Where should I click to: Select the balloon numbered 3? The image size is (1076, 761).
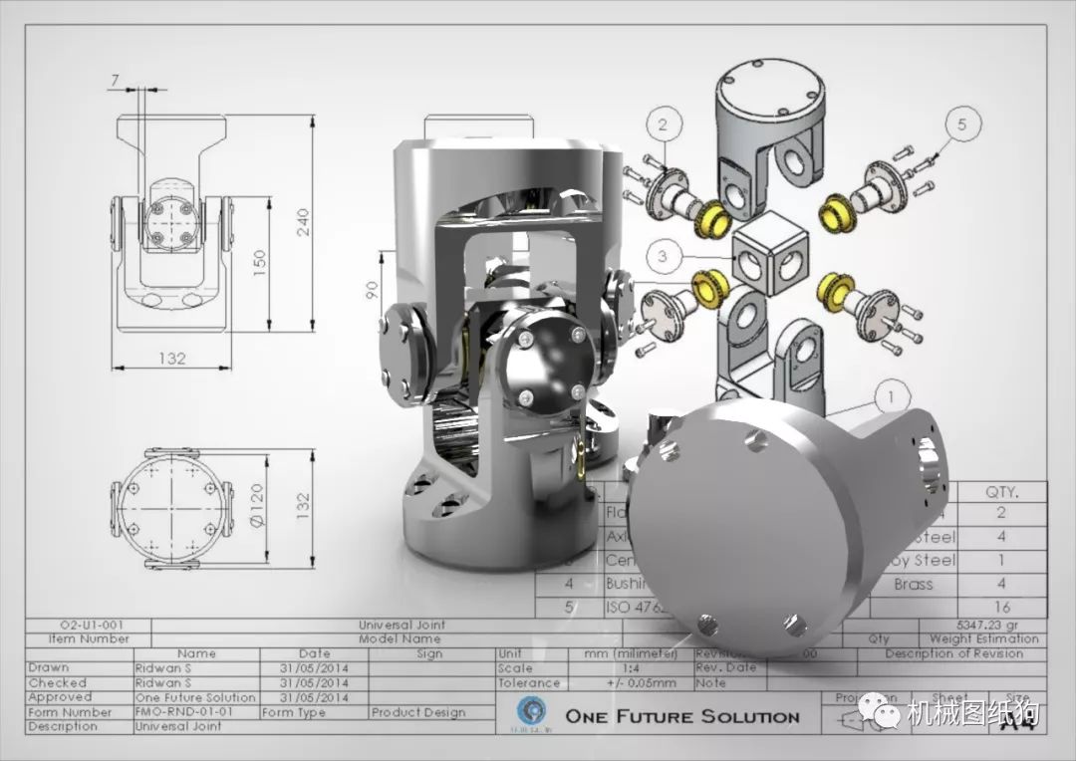(x=663, y=257)
